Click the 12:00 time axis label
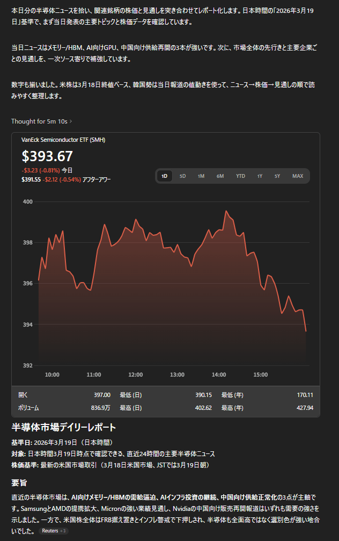The height and width of the screenshot is (541, 339). click(x=136, y=374)
